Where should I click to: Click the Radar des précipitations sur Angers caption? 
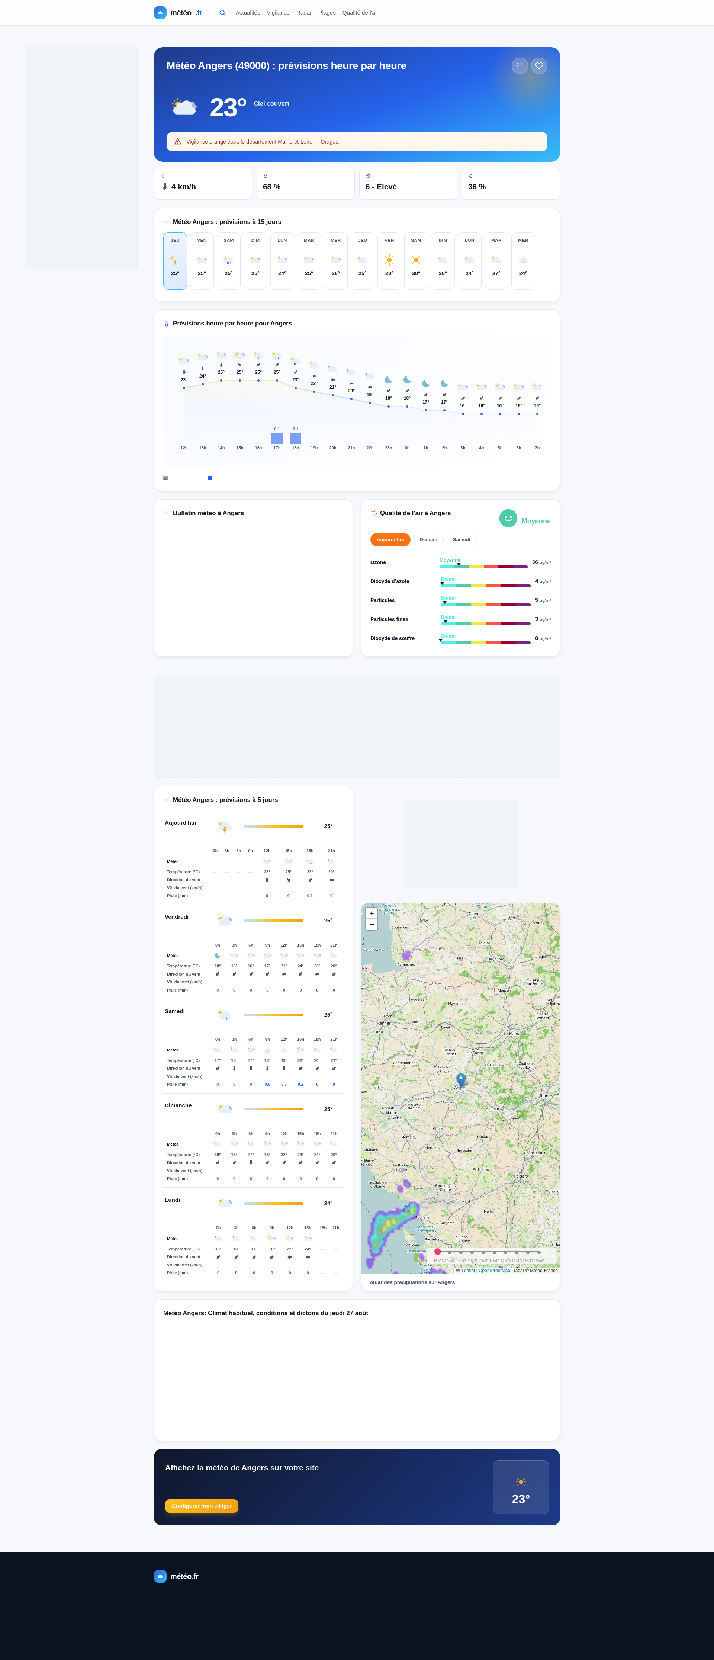(x=411, y=1282)
